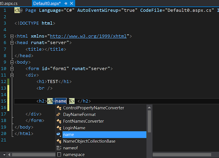
Task: Place cursor in the Page directive line
Action: (116, 11)
